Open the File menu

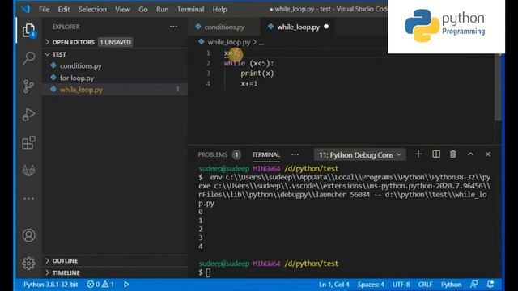tap(44, 9)
